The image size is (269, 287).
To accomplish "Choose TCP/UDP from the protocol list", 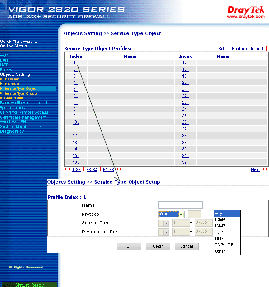I will tap(224, 245).
